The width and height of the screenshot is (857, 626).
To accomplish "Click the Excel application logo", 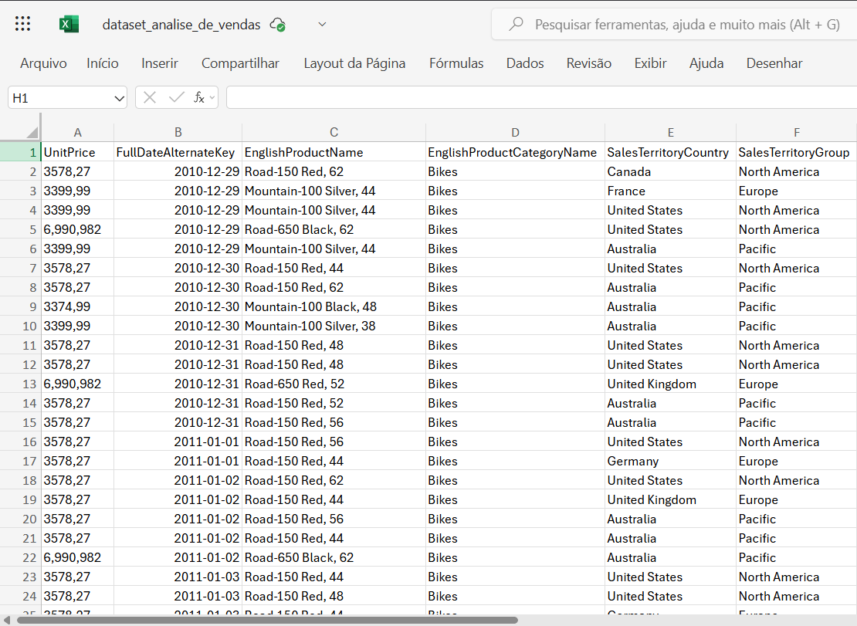I will [x=69, y=23].
